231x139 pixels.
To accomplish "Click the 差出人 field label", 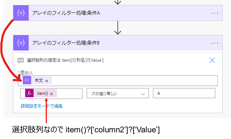I will (26, 72).
